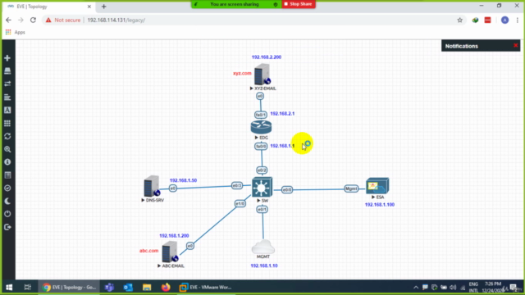Open the Windows Start menu
This screenshot has width=525, height=295.
pyautogui.click(x=9, y=287)
